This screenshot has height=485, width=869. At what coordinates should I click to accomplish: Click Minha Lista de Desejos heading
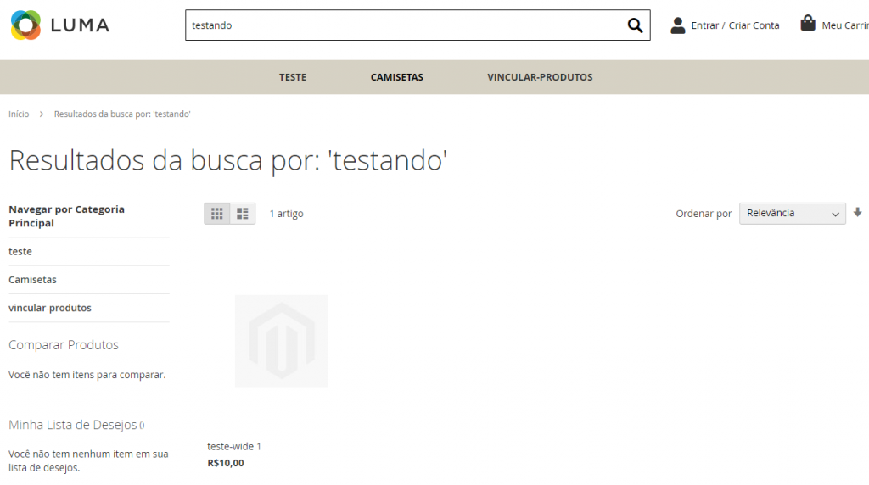point(73,425)
